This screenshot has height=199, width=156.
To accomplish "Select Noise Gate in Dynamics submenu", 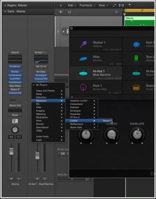I will click(82, 127).
